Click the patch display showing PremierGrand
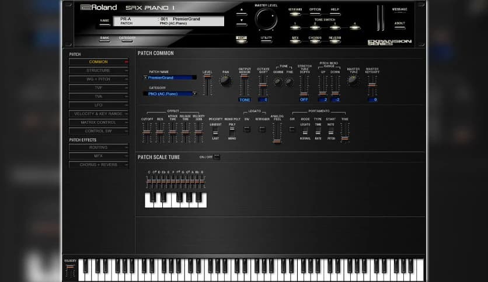 (x=168, y=21)
